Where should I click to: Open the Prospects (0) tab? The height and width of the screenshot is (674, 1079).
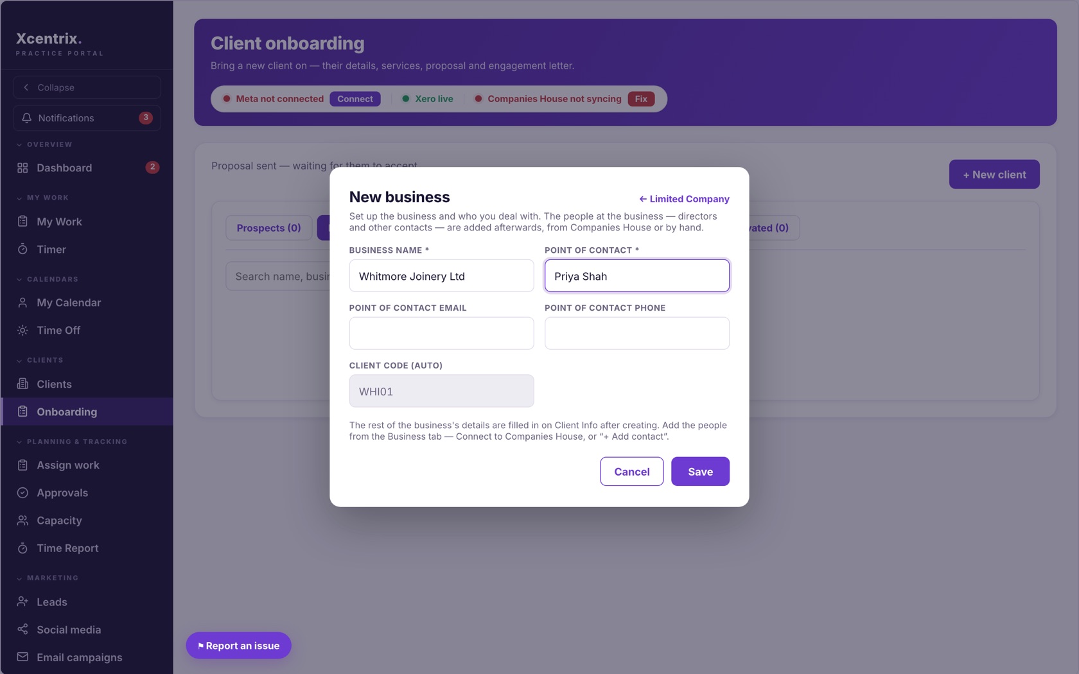click(x=268, y=228)
